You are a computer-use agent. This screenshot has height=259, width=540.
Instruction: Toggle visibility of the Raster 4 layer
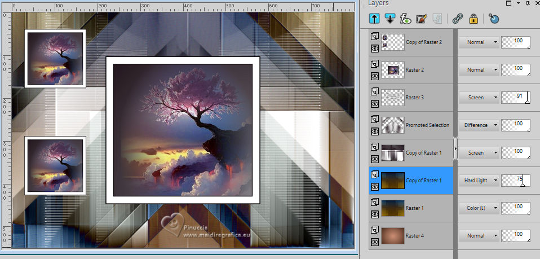375,242
